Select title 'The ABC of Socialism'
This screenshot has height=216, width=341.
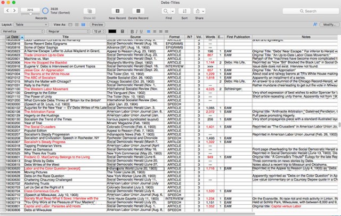[40, 78]
